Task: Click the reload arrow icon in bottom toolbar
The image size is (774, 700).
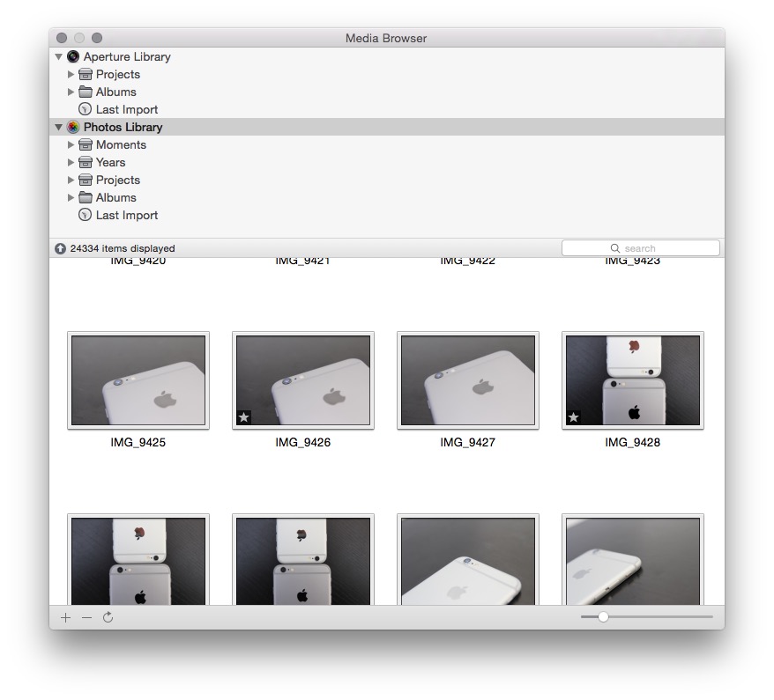Action: 108,617
